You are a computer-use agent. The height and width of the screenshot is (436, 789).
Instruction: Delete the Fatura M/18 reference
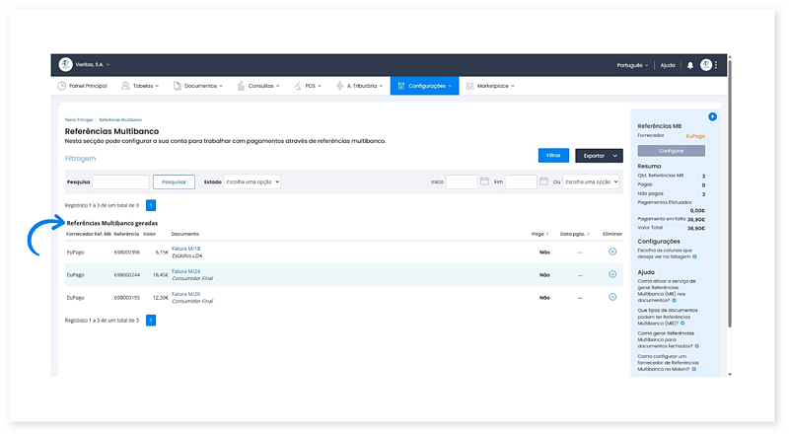click(612, 252)
